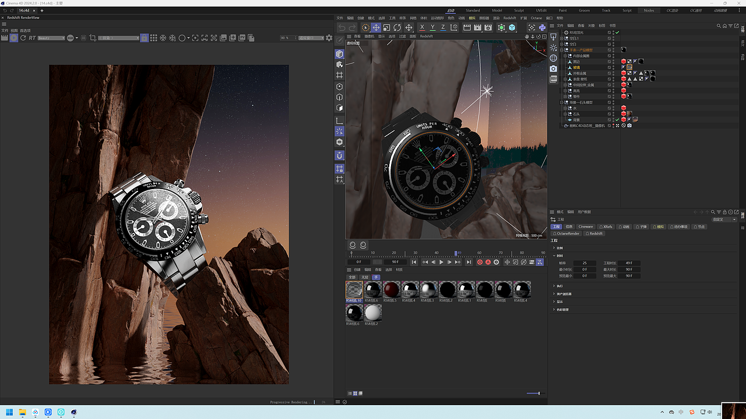746x419 pixels.
Task: Open the Cineware tab in Attribute Manager
Action: [x=586, y=226]
